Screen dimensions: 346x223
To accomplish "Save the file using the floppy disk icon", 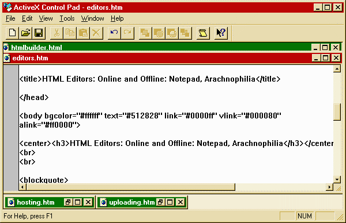I will coord(39,33).
